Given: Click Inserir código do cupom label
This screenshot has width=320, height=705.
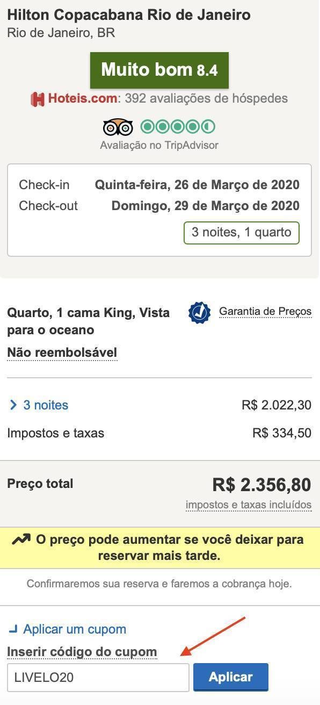Looking at the screenshot, I should (82, 652).
